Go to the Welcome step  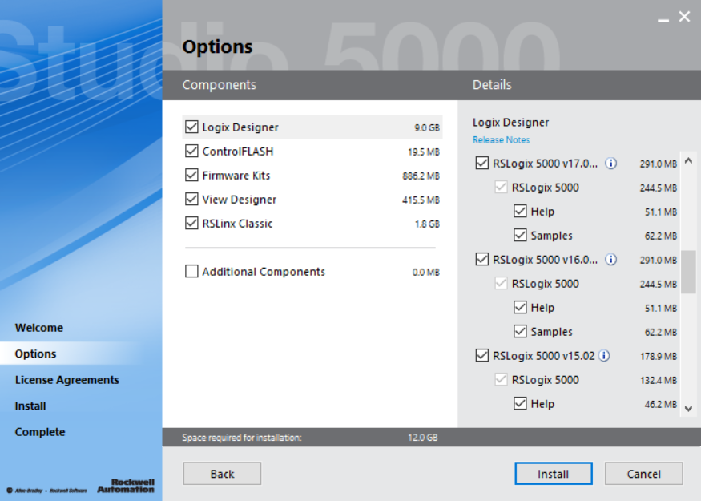point(39,328)
